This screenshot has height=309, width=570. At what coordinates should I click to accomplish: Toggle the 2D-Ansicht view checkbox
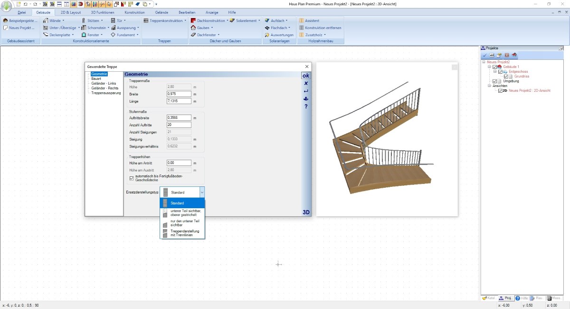[500, 90]
